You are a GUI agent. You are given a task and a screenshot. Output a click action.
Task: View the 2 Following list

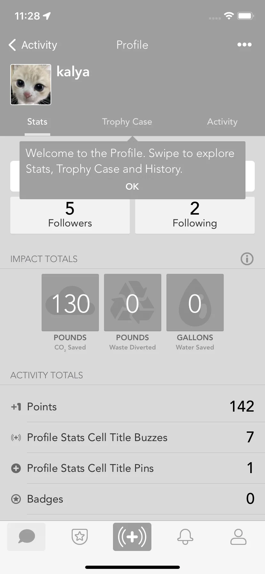coord(195,215)
